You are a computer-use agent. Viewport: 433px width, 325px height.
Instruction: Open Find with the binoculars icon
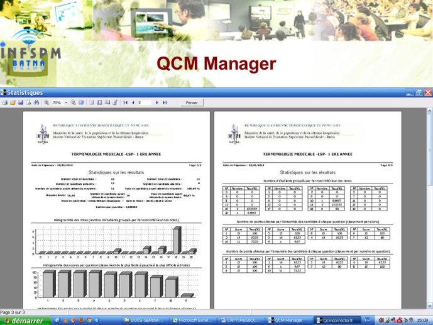click(x=36, y=102)
